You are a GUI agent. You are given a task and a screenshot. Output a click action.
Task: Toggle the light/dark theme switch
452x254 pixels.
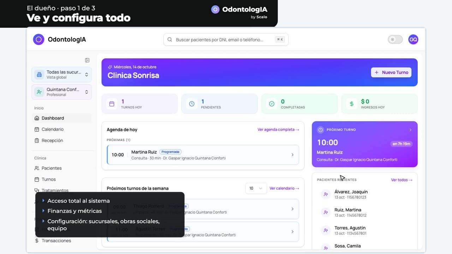pyautogui.click(x=395, y=40)
